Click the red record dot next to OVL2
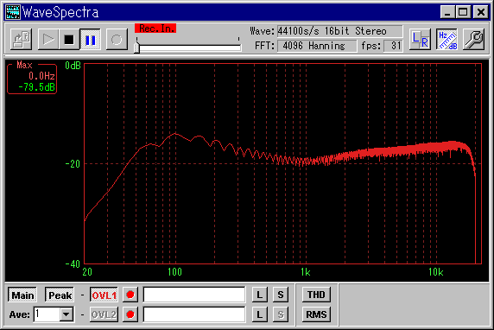494x330 pixels. coord(130,314)
